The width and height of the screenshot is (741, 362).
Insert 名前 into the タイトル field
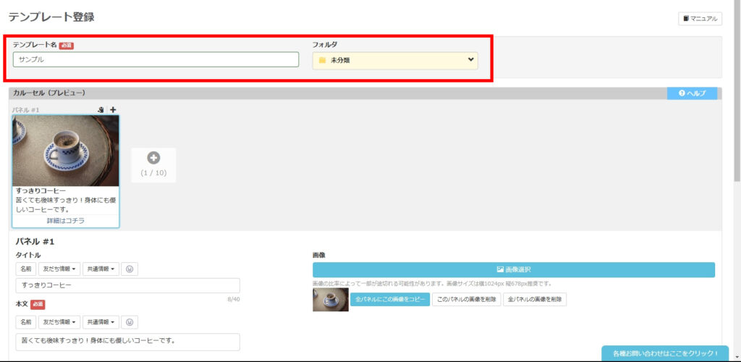25,269
